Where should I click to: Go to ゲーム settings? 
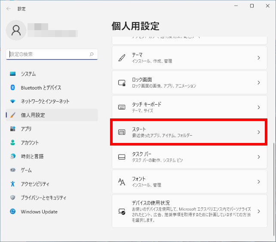(52, 170)
